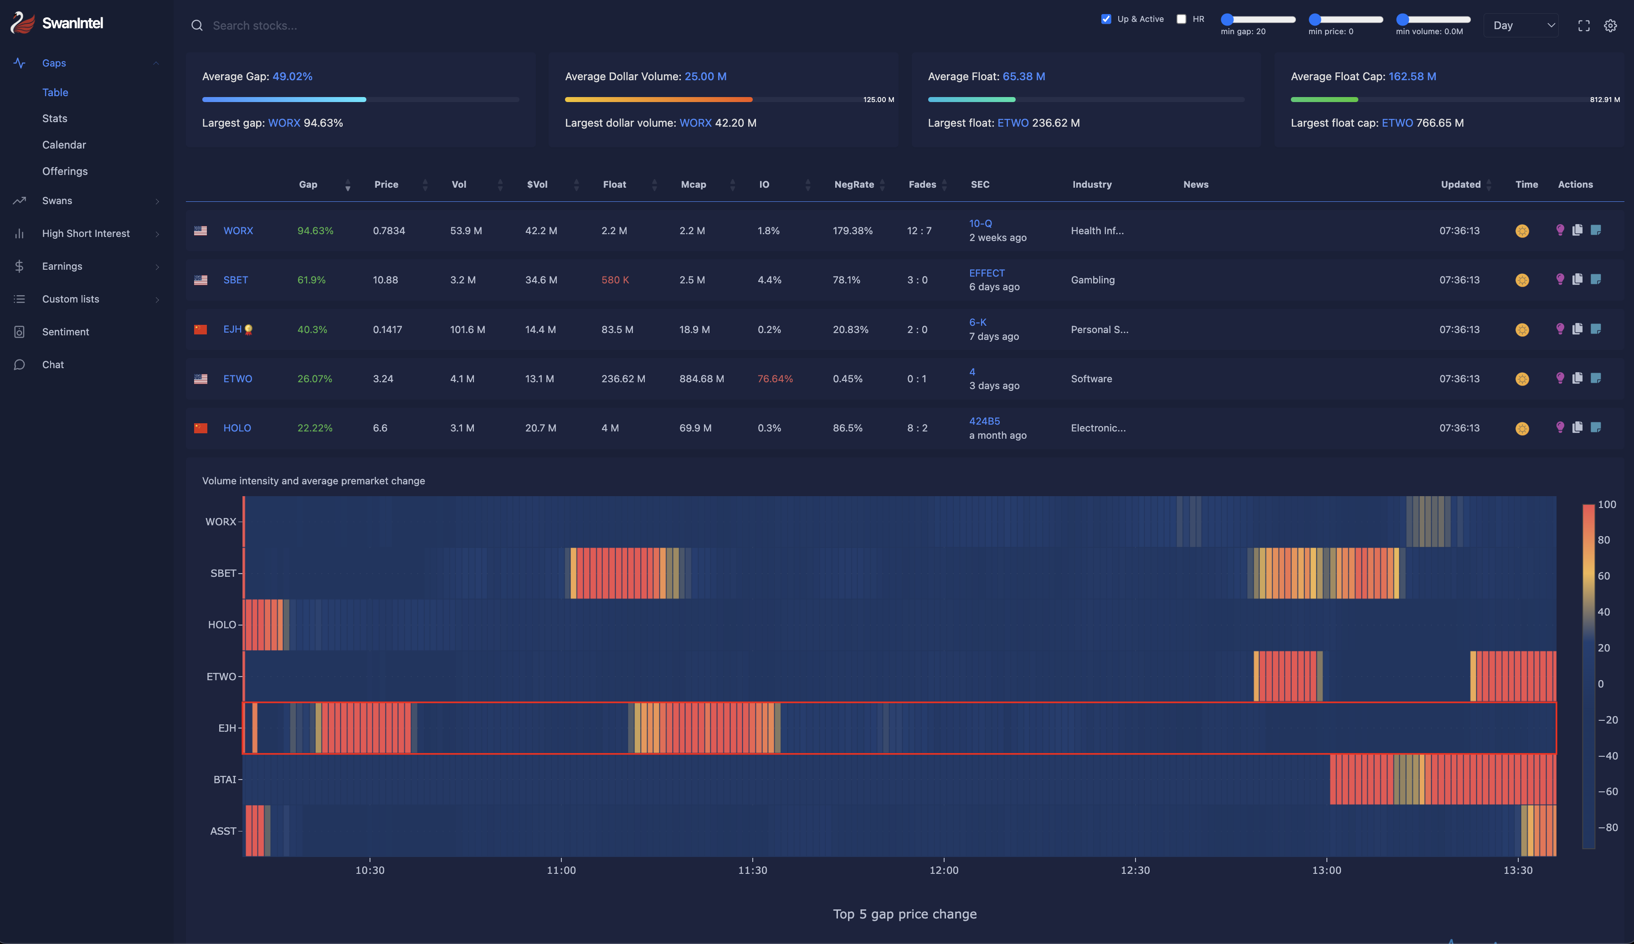Open the EFFECT SEC filing link
The height and width of the screenshot is (944, 1634).
[987, 273]
